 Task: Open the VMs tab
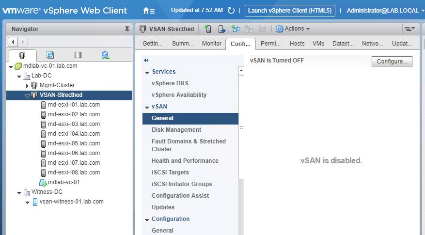tap(318, 44)
